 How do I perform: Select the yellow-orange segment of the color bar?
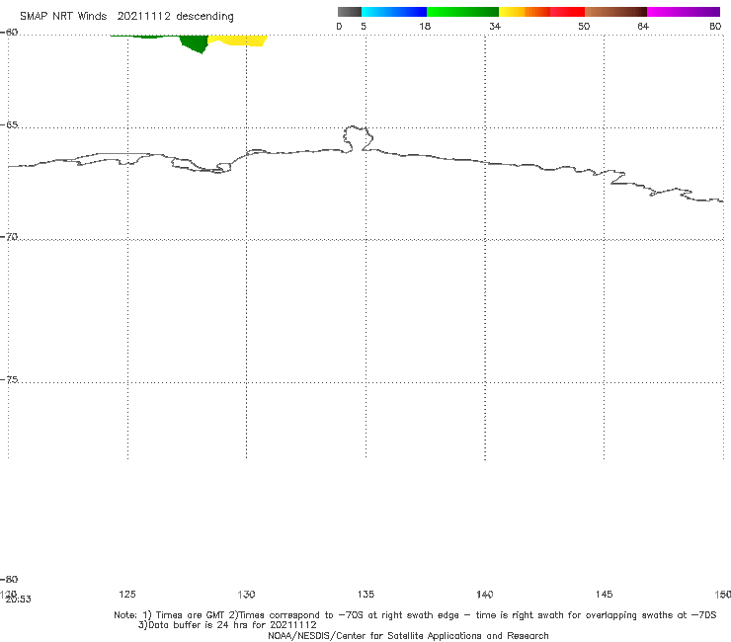[524, 12]
